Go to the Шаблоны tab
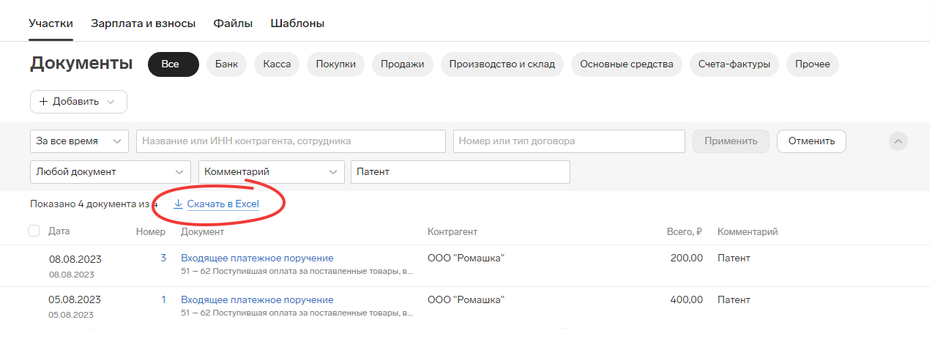The width and height of the screenshot is (935, 339). tap(297, 23)
